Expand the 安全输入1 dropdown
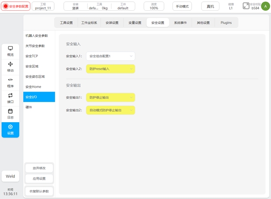 [110, 56]
